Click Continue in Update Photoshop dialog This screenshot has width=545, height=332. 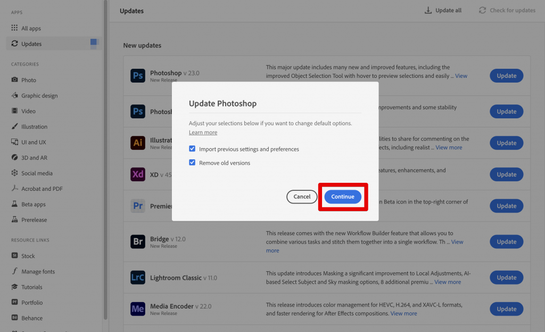coord(343,197)
